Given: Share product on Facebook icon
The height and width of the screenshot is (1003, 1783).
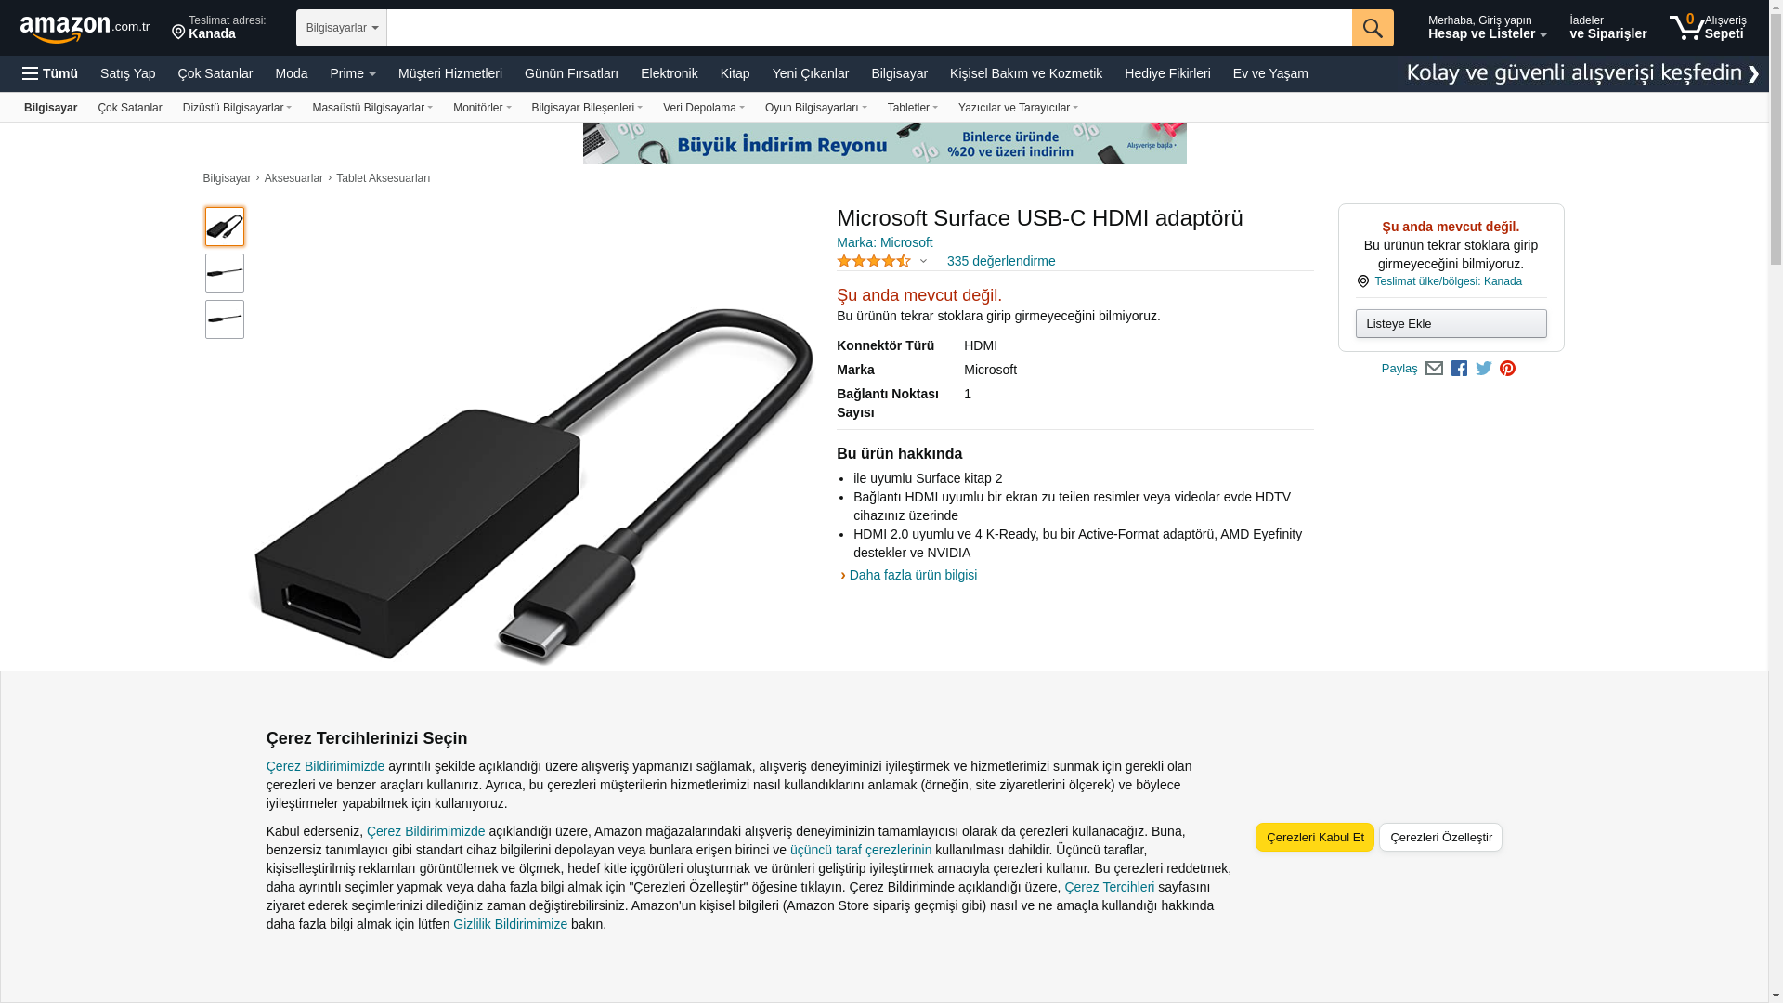Looking at the screenshot, I should [x=1459, y=369].
